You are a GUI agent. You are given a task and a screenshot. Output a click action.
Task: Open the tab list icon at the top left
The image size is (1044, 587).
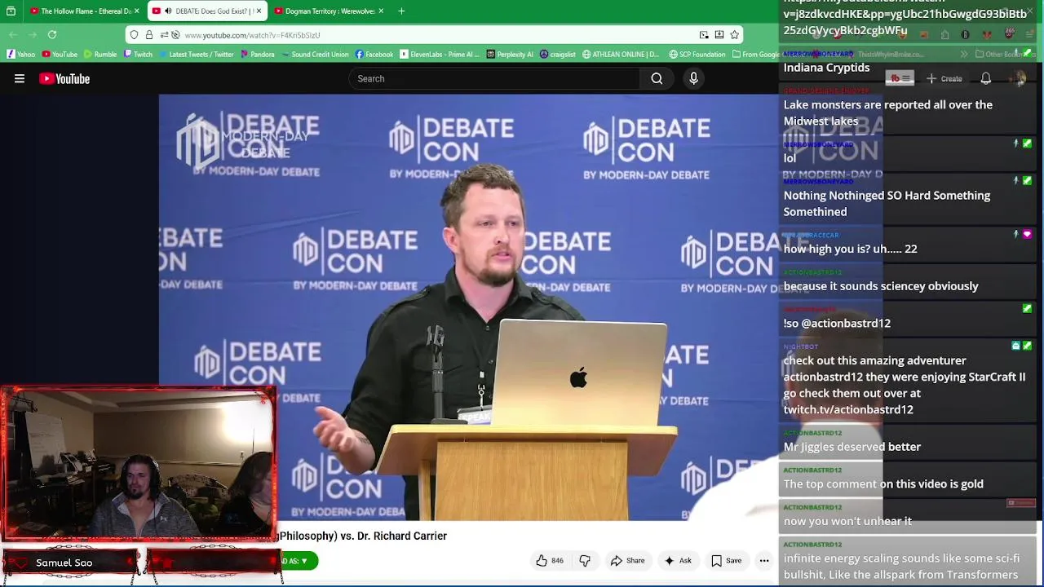pyautogui.click(x=11, y=11)
